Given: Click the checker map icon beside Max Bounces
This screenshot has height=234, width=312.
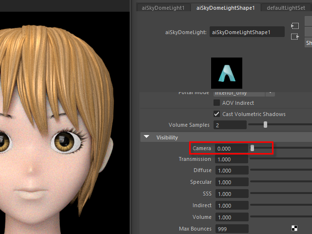Looking at the screenshot, I should pyautogui.click(x=294, y=228).
